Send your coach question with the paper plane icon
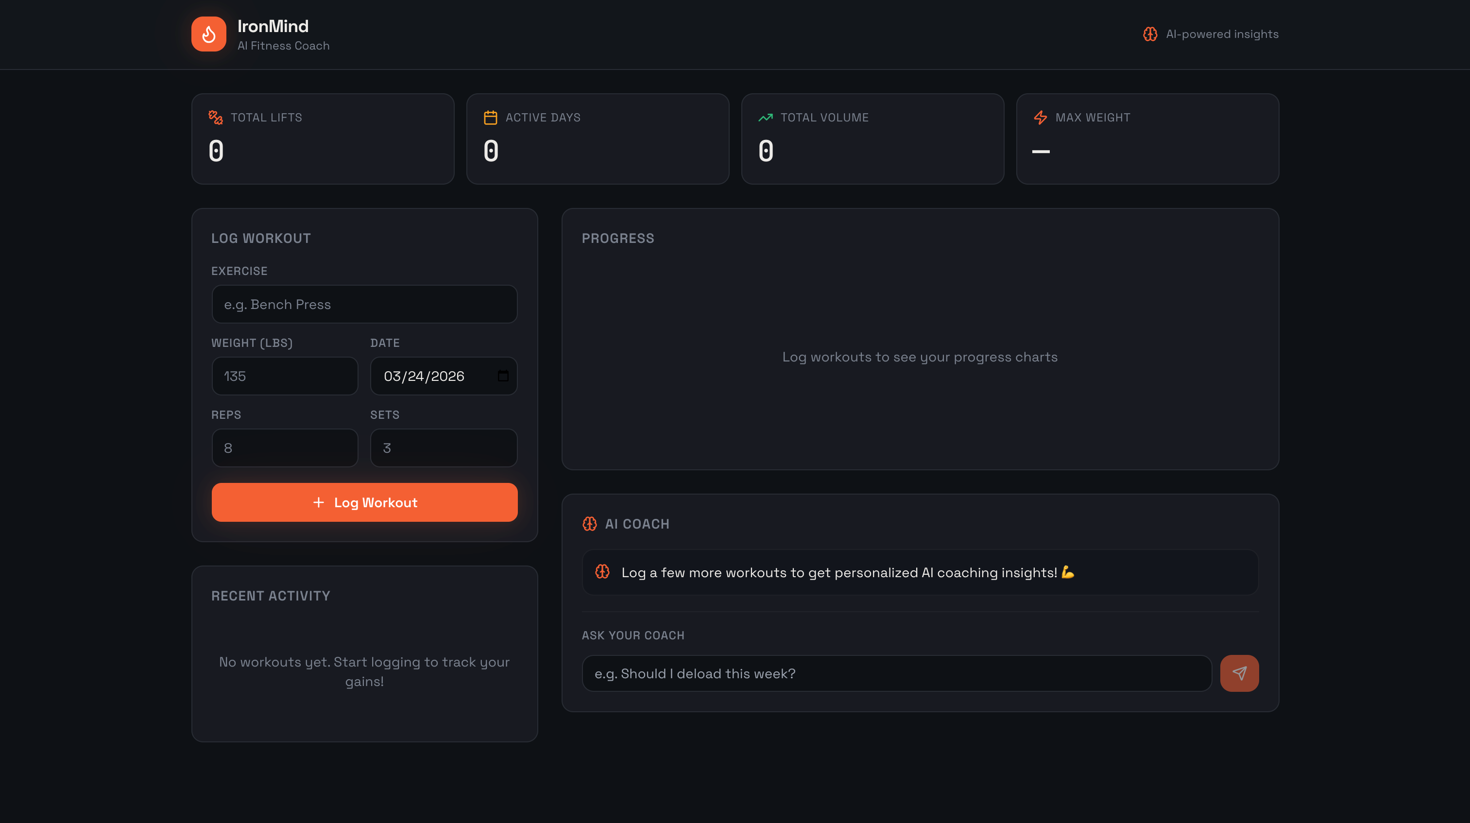The image size is (1470, 823). click(1239, 673)
